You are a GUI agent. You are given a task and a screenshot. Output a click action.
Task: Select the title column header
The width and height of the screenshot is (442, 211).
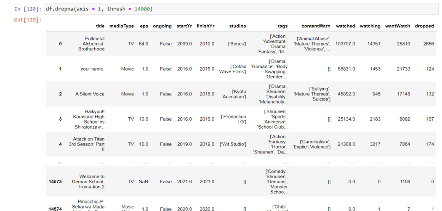[x=100, y=26]
